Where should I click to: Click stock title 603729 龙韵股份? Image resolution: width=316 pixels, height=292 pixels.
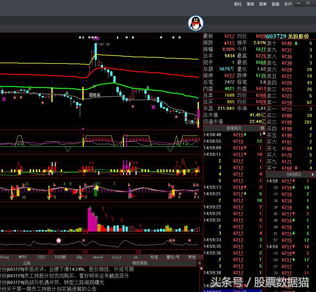[x=287, y=36]
